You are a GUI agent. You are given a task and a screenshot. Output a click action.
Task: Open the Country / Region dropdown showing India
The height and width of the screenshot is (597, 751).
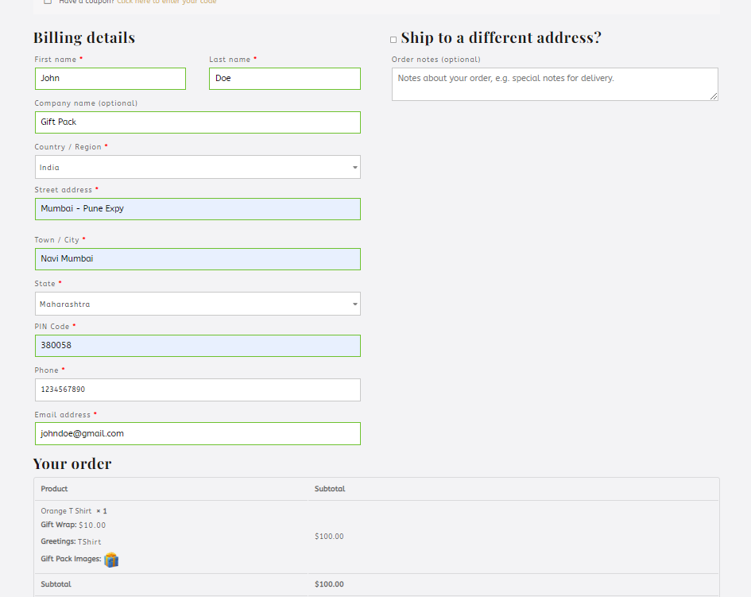(197, 167)
